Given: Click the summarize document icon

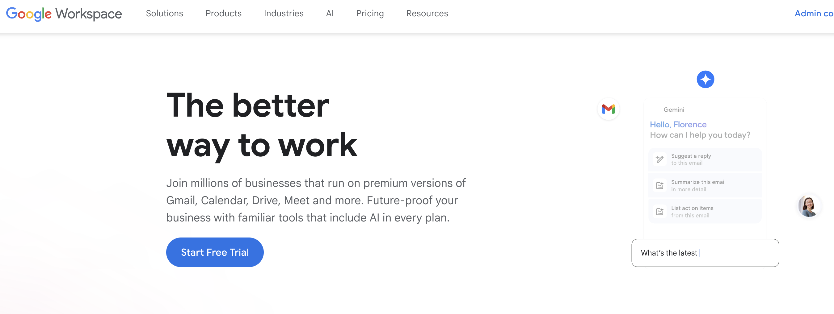Looking at the screenshot, I should [x=659, y=185].
